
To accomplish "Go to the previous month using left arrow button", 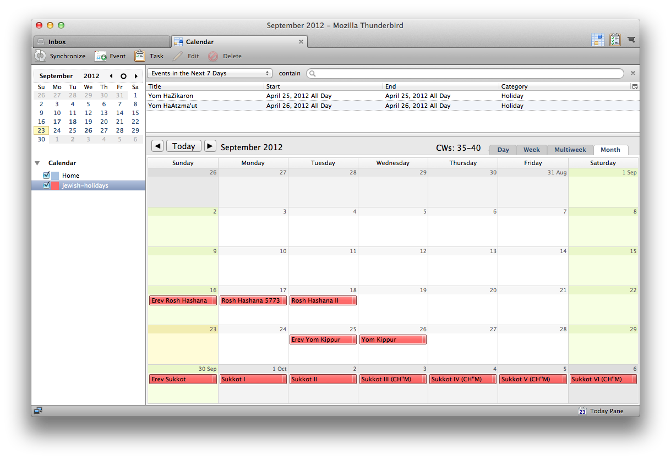I will pyautogui.click(x=157, y=146).
